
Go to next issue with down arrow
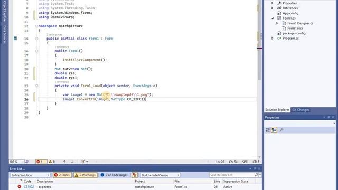tap(72, 161)
